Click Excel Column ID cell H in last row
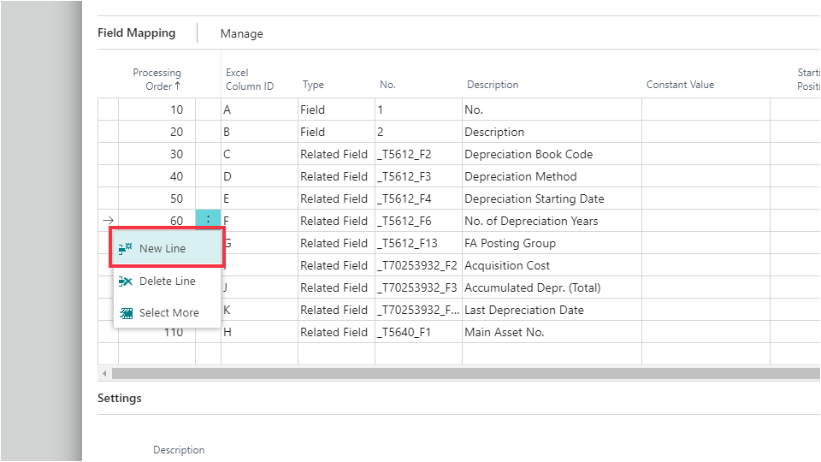 click(259, 332)
